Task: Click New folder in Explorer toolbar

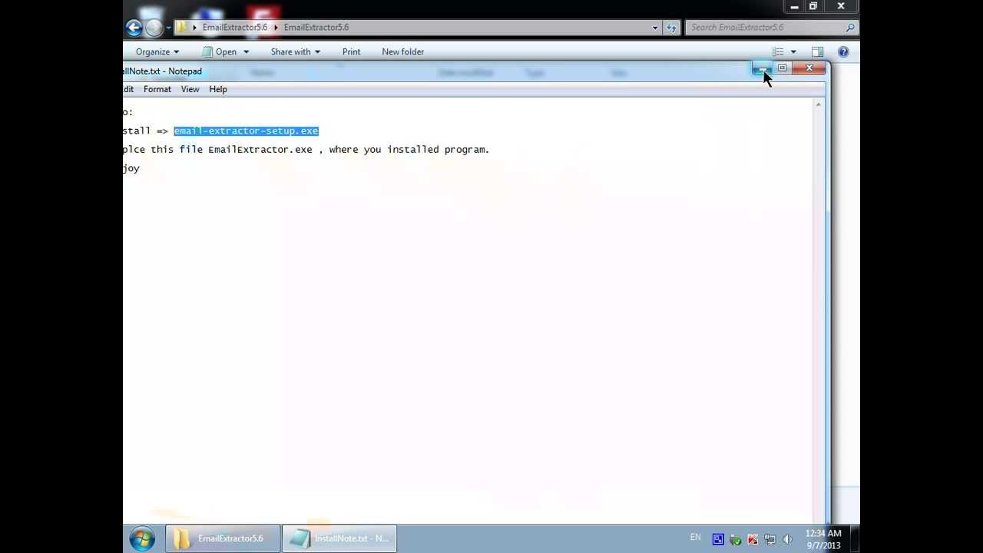Action: click(402, 51)
